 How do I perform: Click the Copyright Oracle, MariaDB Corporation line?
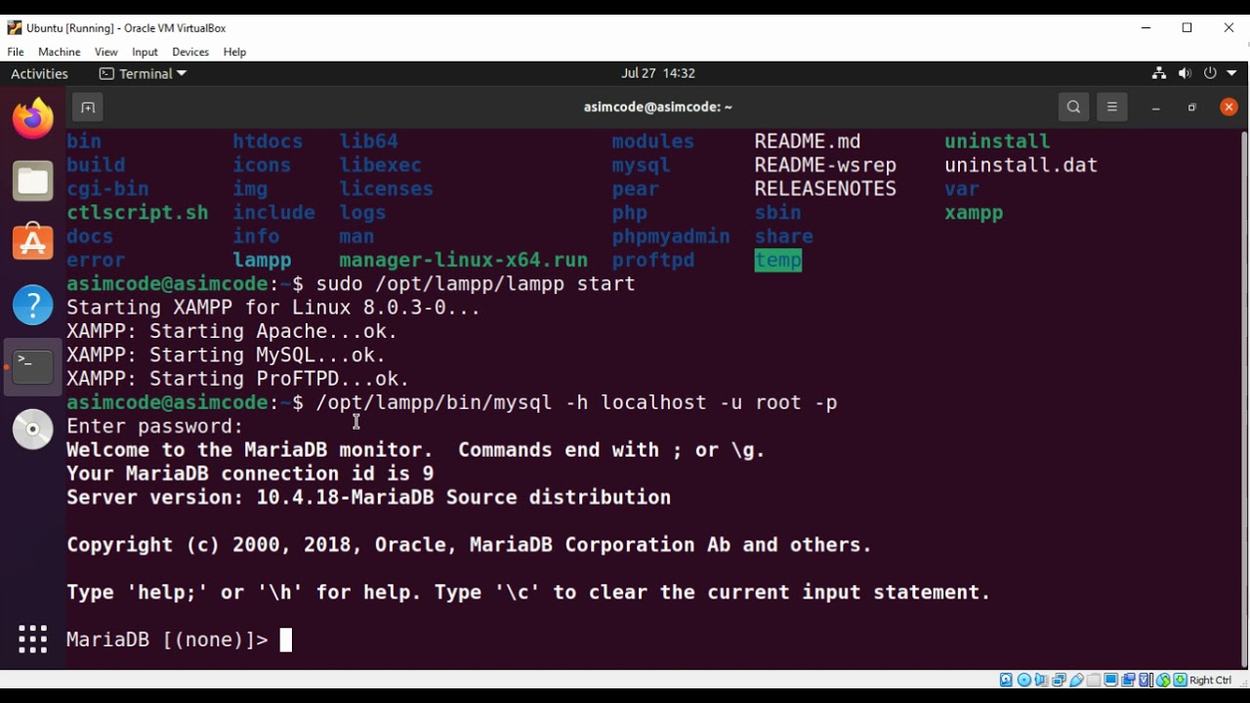click(470, 545)
